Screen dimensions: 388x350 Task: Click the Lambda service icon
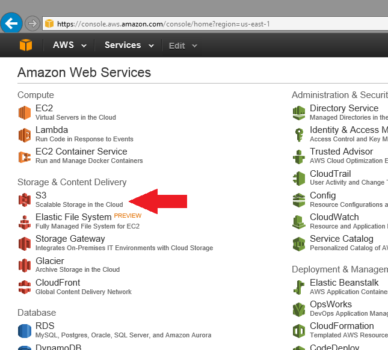25,135
